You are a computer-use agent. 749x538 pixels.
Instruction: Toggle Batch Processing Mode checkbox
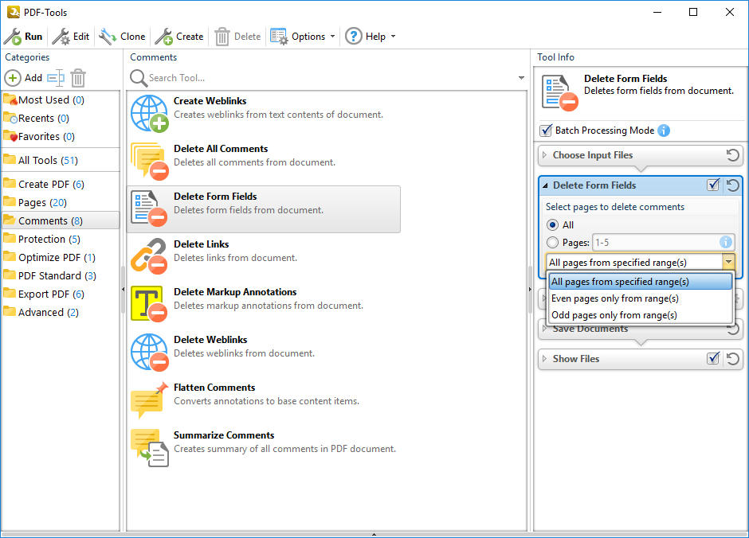tap(546, 131)
